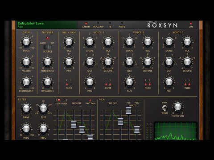Toggle the VCA TRIG OFF LED
This screenshot has height=160, width=214.
112,100
